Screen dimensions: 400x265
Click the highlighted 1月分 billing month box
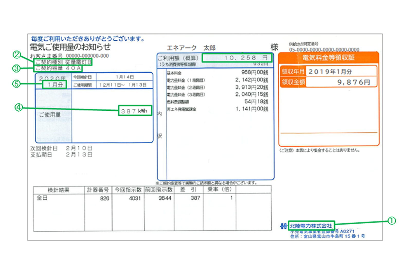(54, 84)
